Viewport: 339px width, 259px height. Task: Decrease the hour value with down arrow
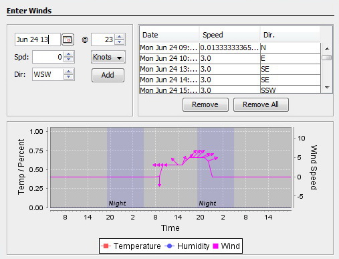click(120, 42)
